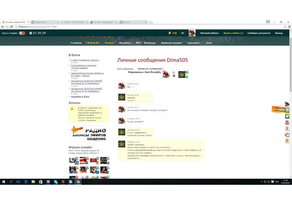Click перейти в блог link
The width and height of the screenshot is (292, 205).
click(x=80, y=97)
